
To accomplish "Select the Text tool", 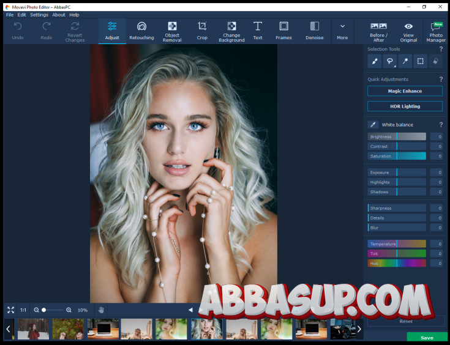I will tap(257, 31).
